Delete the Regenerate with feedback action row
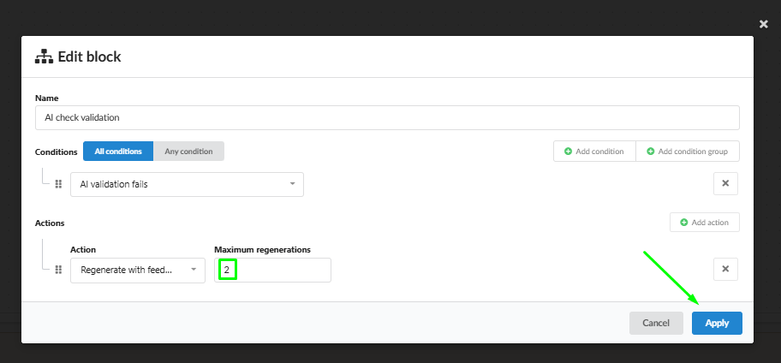 [x=725, y=270]
